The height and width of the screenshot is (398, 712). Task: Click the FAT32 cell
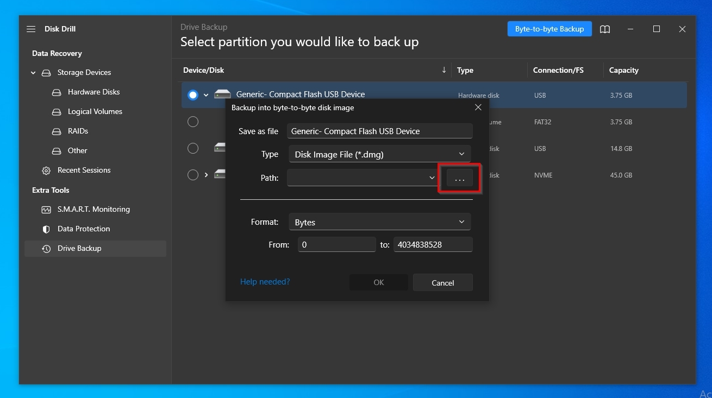pyautogui.click(x=543, y=122)
